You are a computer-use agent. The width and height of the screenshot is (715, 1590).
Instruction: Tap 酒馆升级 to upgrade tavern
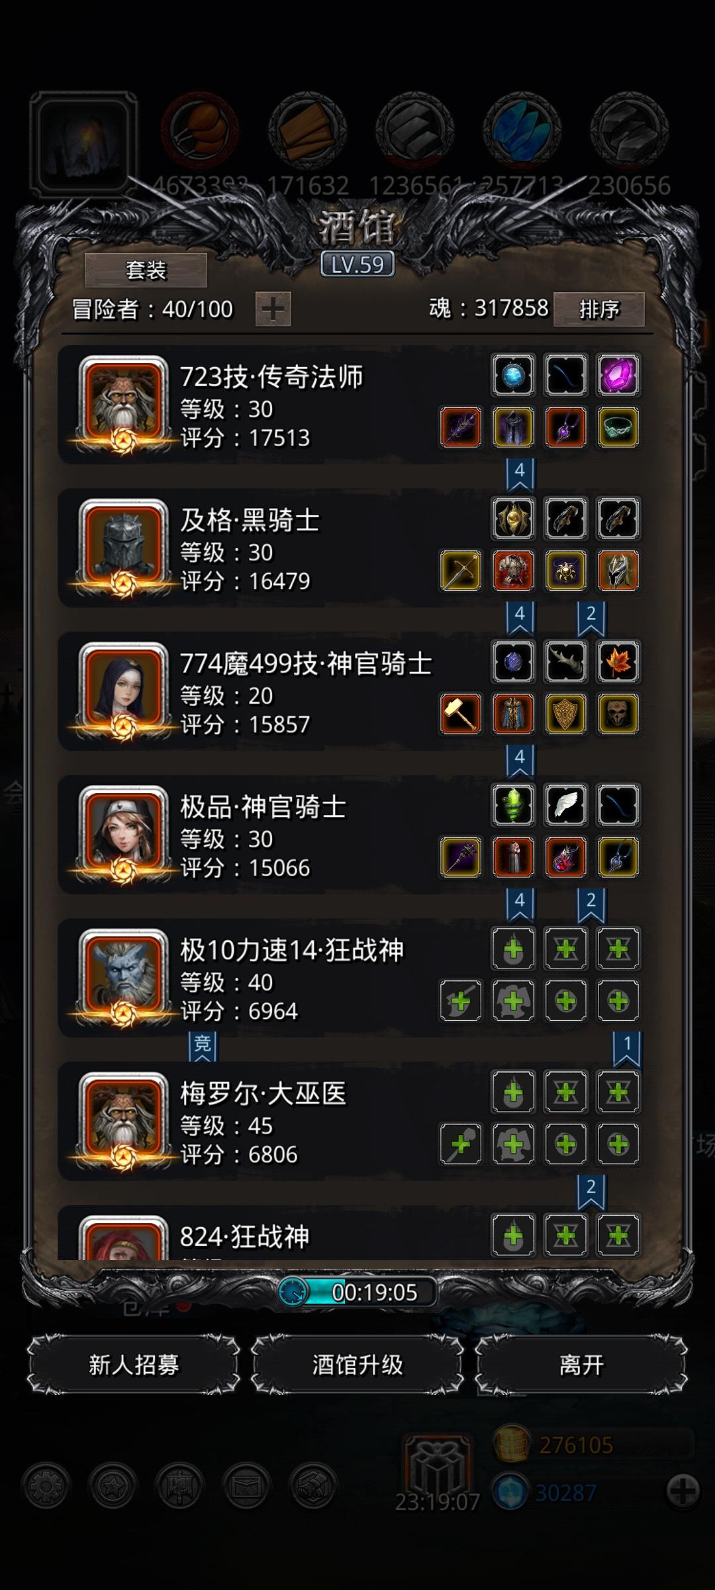[358, 1365]
